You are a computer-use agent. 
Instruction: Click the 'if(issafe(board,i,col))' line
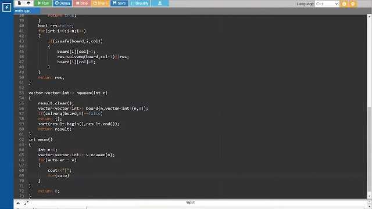[x=76, y=41]
